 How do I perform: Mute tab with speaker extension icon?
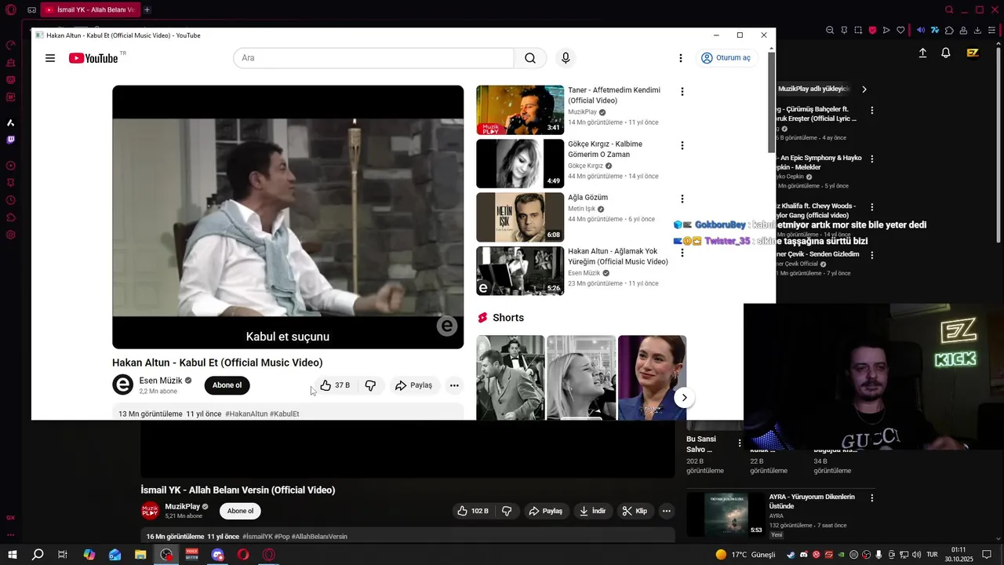[921, 31]
